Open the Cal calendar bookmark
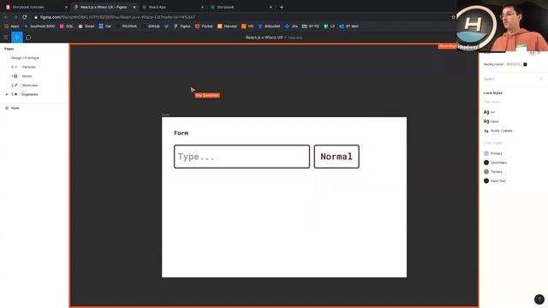 (x=104, y=27)
